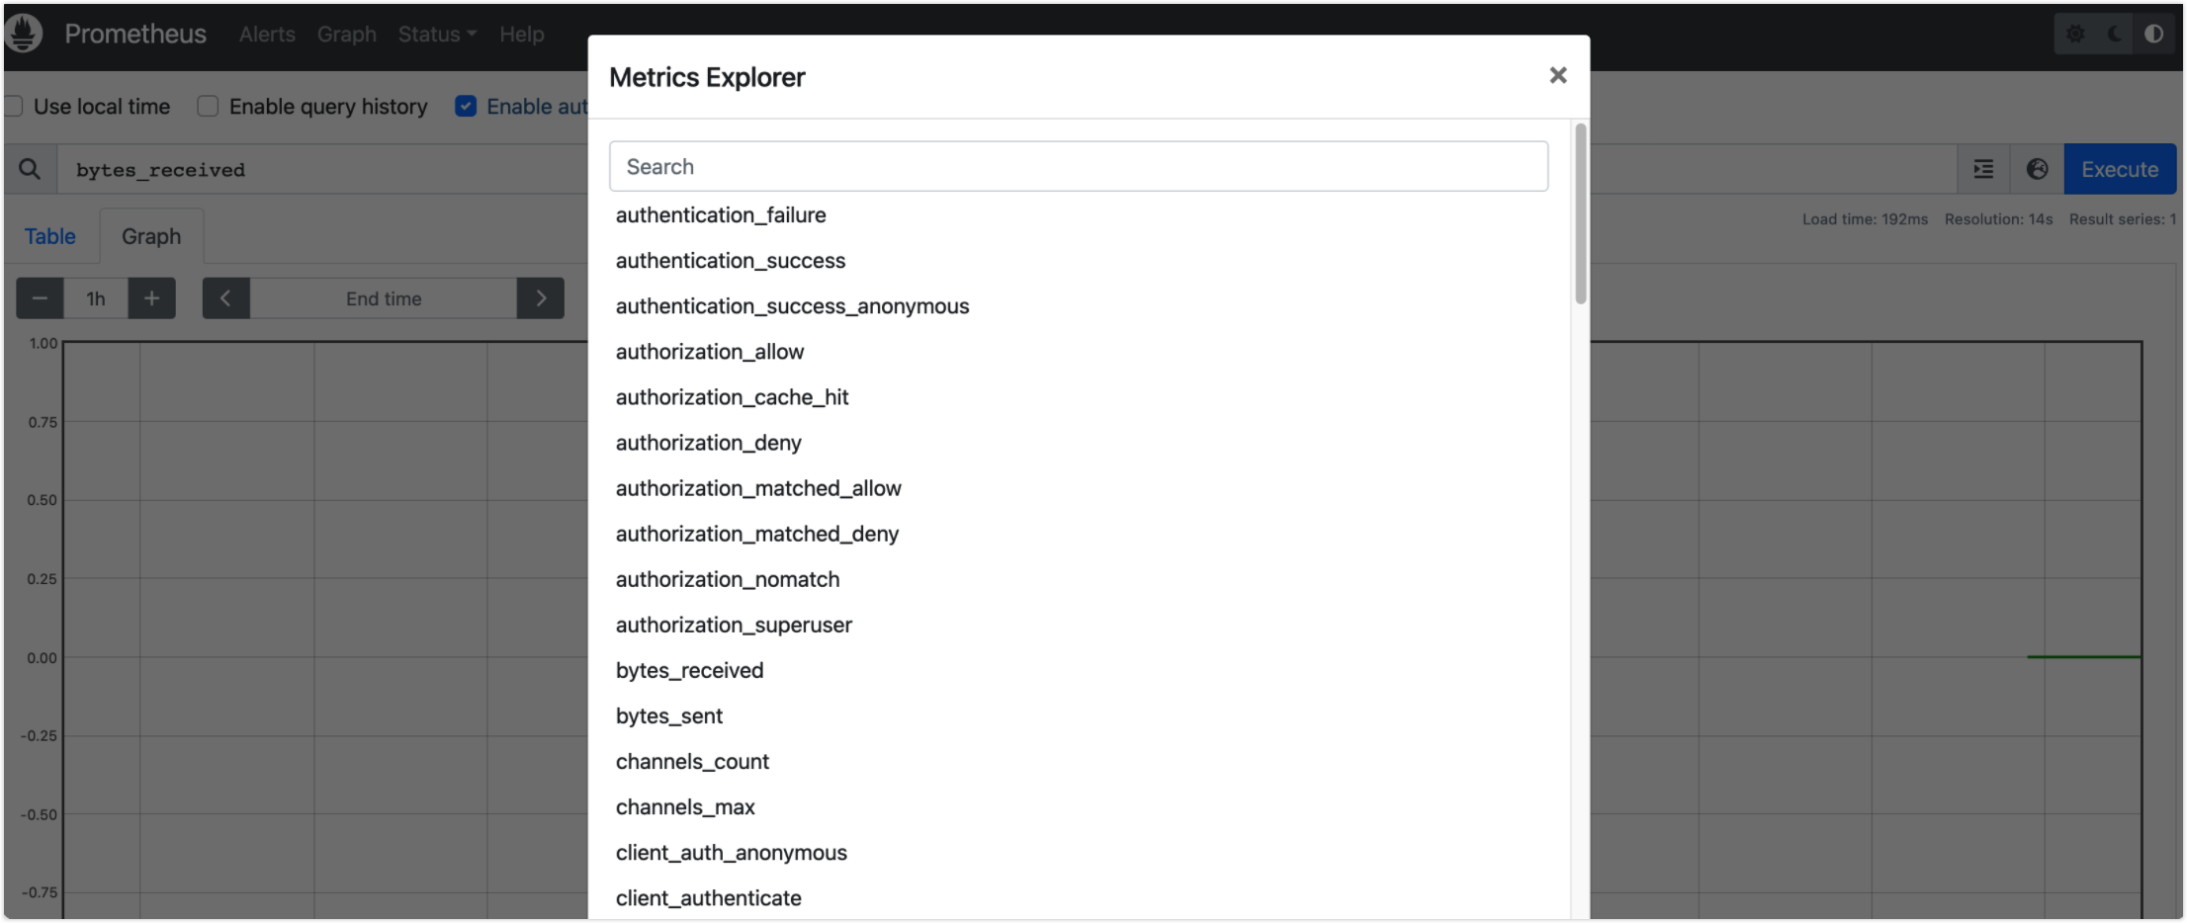Pick channels_count metric
2187x923 pixels.
(x=692, y=760)
